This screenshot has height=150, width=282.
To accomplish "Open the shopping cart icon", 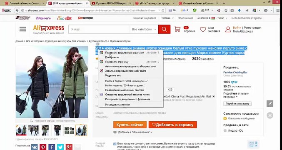I will (177, 29).
